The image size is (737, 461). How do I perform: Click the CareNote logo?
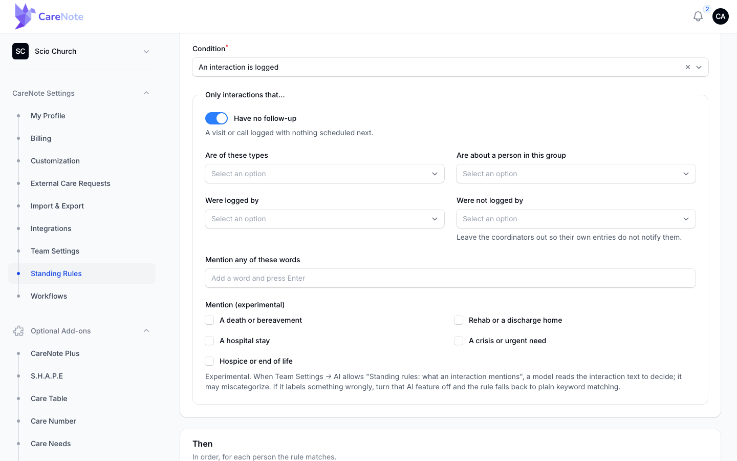click(x=49, y=16)
